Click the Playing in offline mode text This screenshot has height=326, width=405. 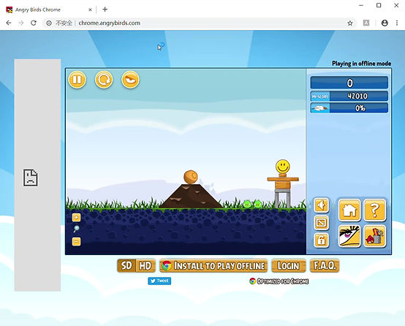pyautogui.click(x=361, y=64)
